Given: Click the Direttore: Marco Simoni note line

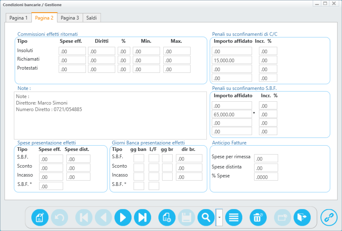Looking at the screenshot, I should (42, 103).
